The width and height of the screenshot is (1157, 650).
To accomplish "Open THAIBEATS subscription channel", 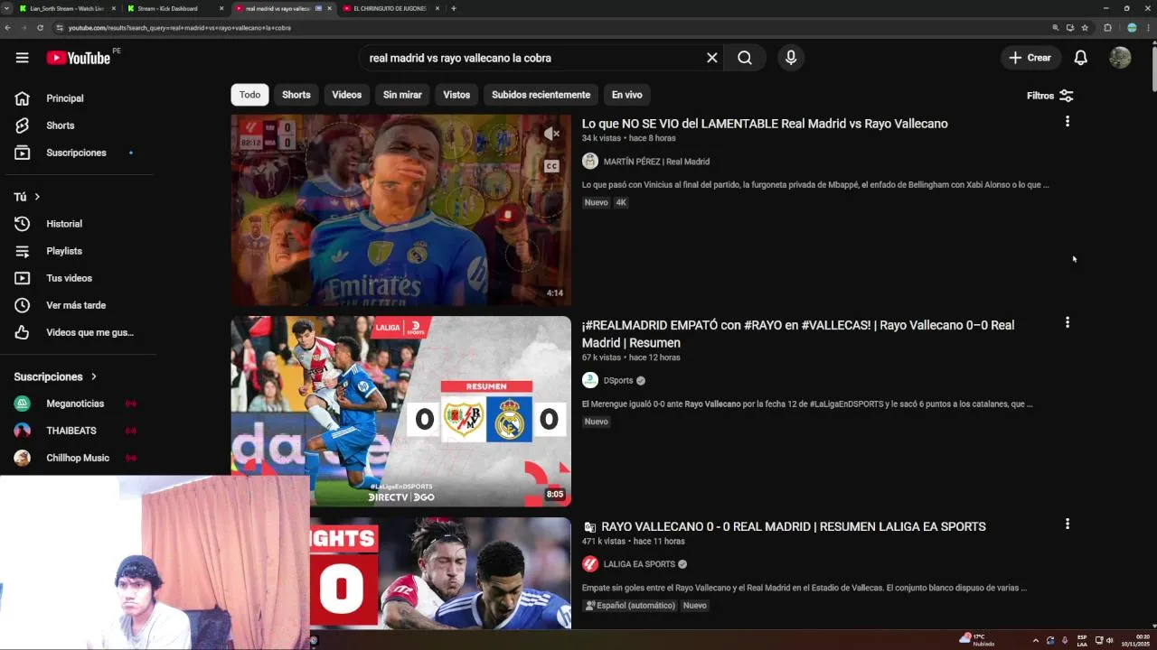I will coord(72,431).
